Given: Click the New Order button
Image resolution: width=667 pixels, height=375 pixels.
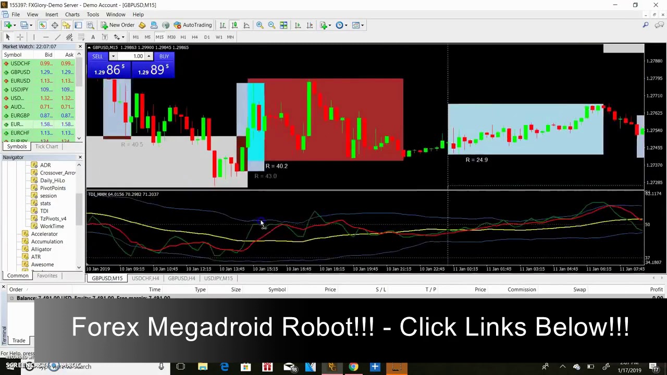Looking at the screenshot, I should coord(118,25).
